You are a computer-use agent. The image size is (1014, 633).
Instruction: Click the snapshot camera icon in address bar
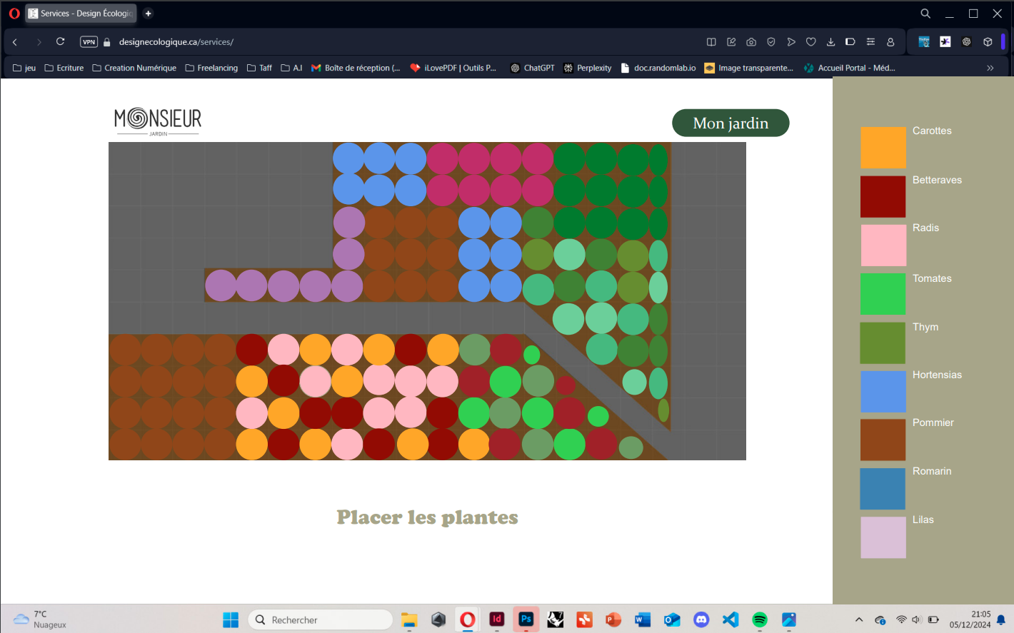coord(751,42)
